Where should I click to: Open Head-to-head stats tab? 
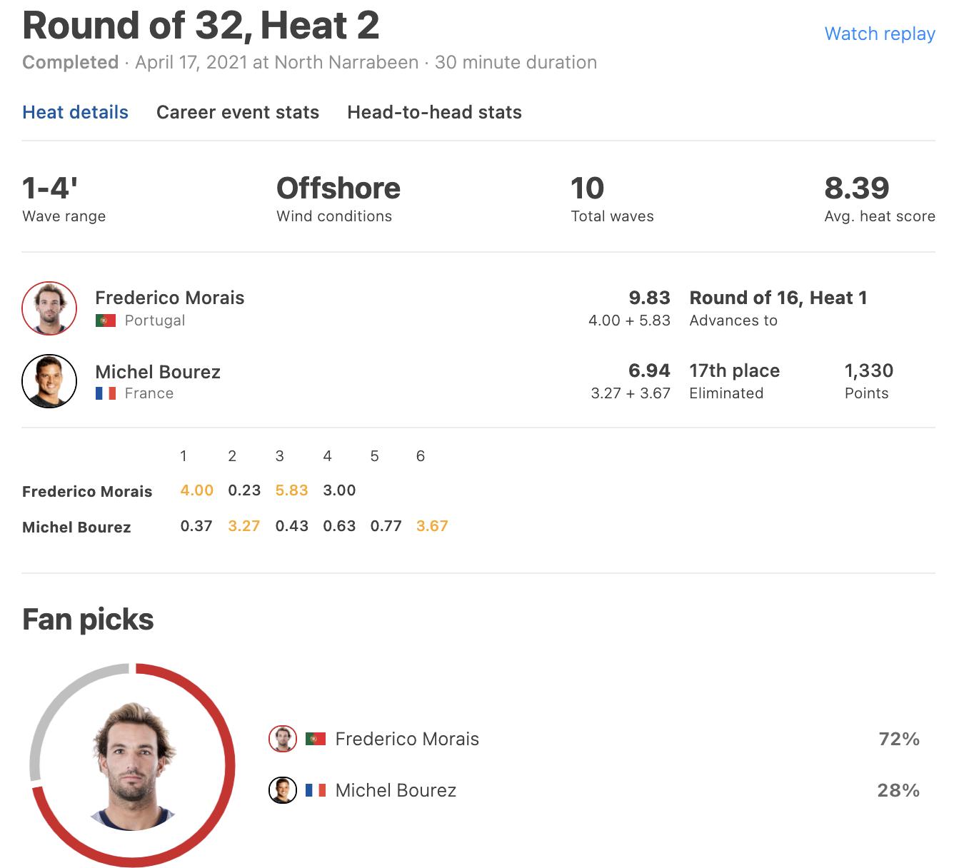(x=434, y=112)
